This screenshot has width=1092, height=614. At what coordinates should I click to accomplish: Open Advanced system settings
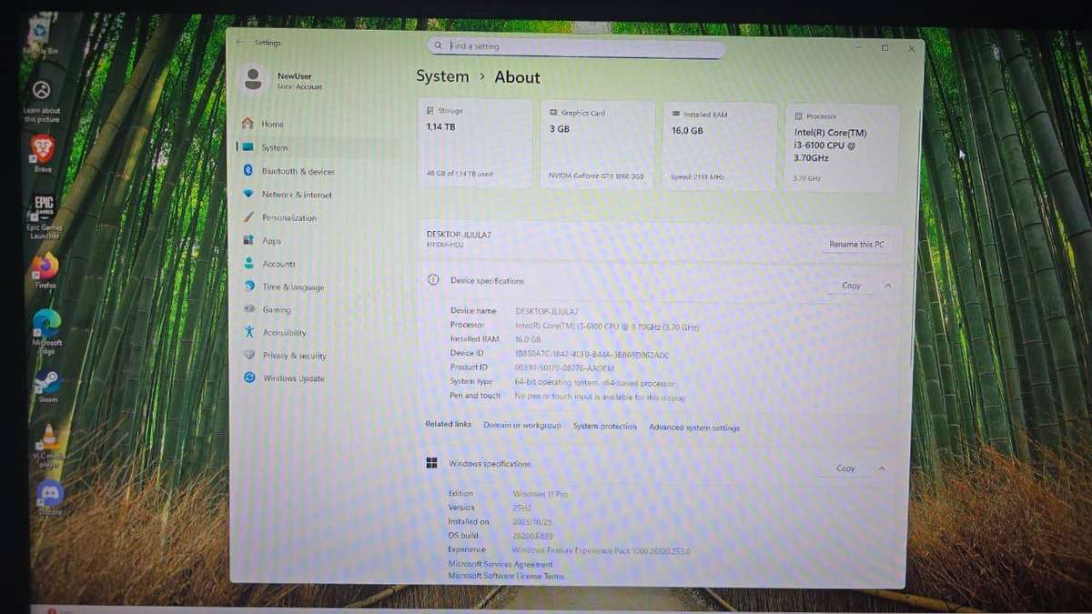(693, 428)
